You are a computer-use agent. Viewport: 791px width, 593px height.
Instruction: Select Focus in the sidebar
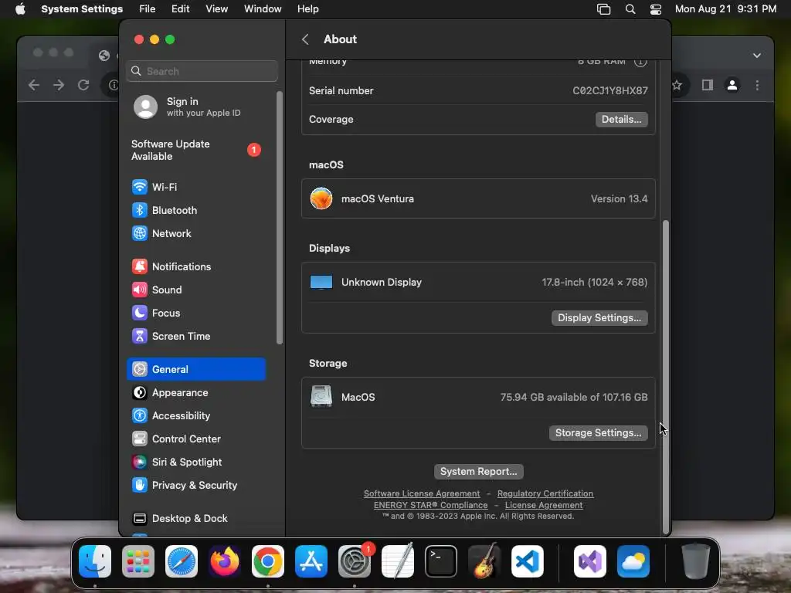196,313
